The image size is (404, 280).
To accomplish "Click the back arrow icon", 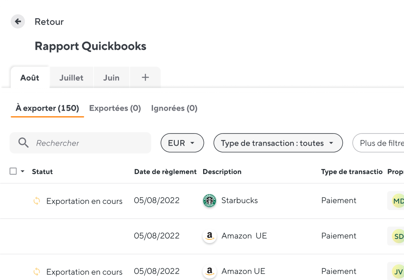I will pos(18,21).
